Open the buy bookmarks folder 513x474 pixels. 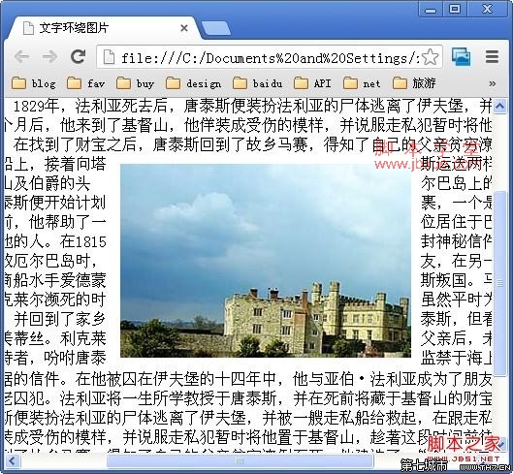tap(135, 83)
